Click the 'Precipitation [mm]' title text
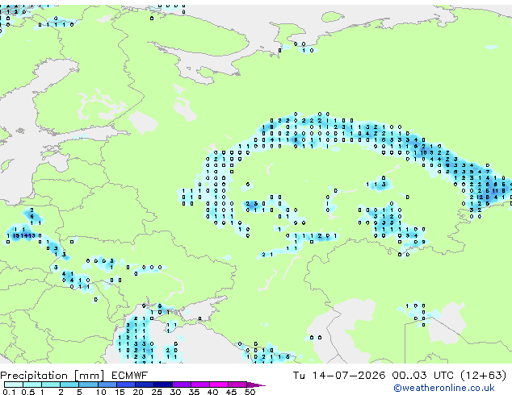512x395 pixels. [52, 376]
